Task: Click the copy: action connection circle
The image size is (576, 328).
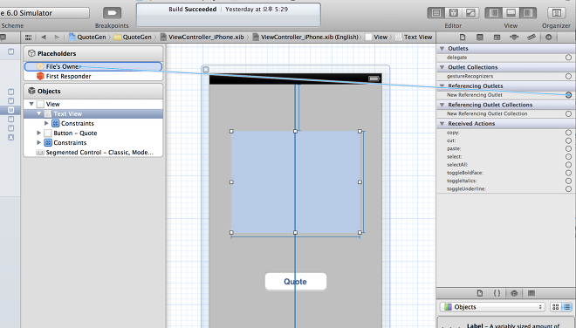Action: click(x=568, y=133)
